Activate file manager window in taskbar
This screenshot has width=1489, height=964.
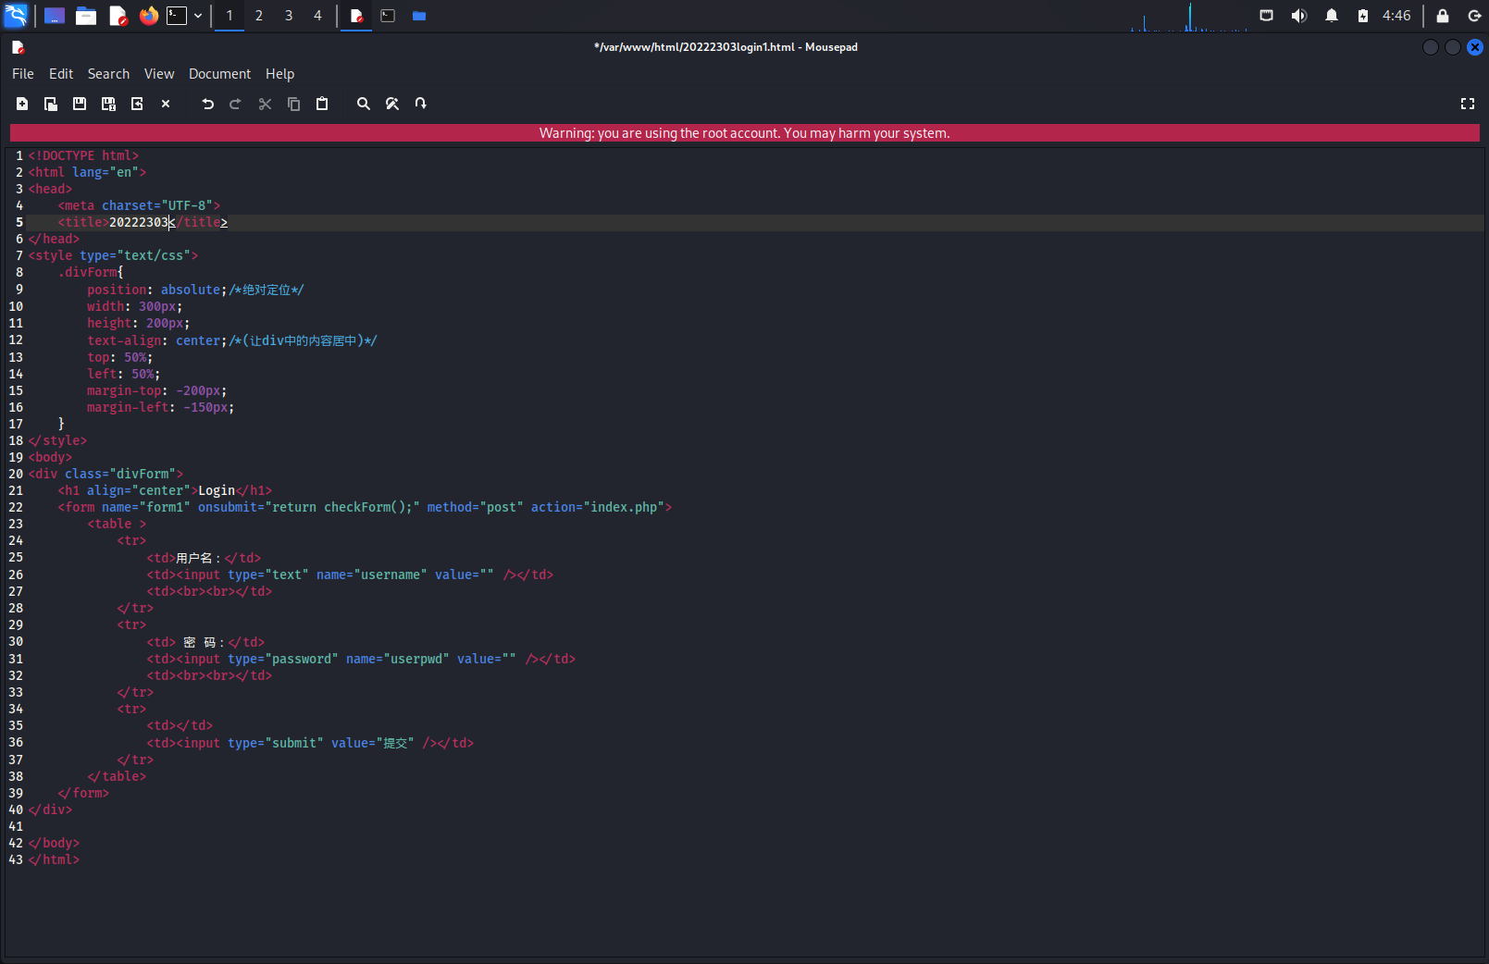(419, 16)
